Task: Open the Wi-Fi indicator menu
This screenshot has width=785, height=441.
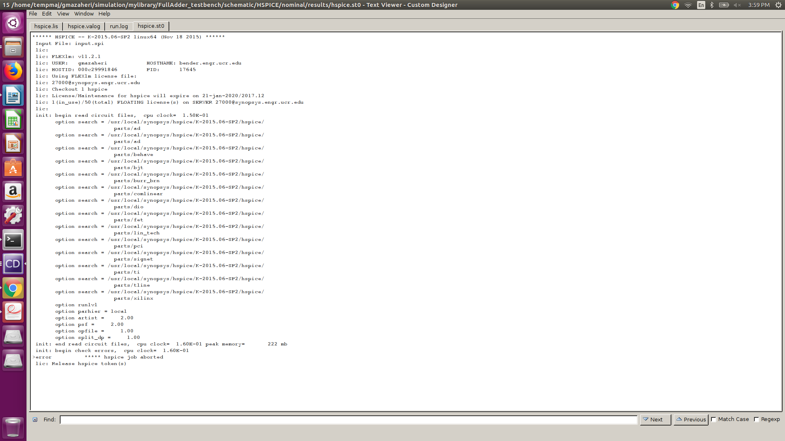Action: point(688,5)
